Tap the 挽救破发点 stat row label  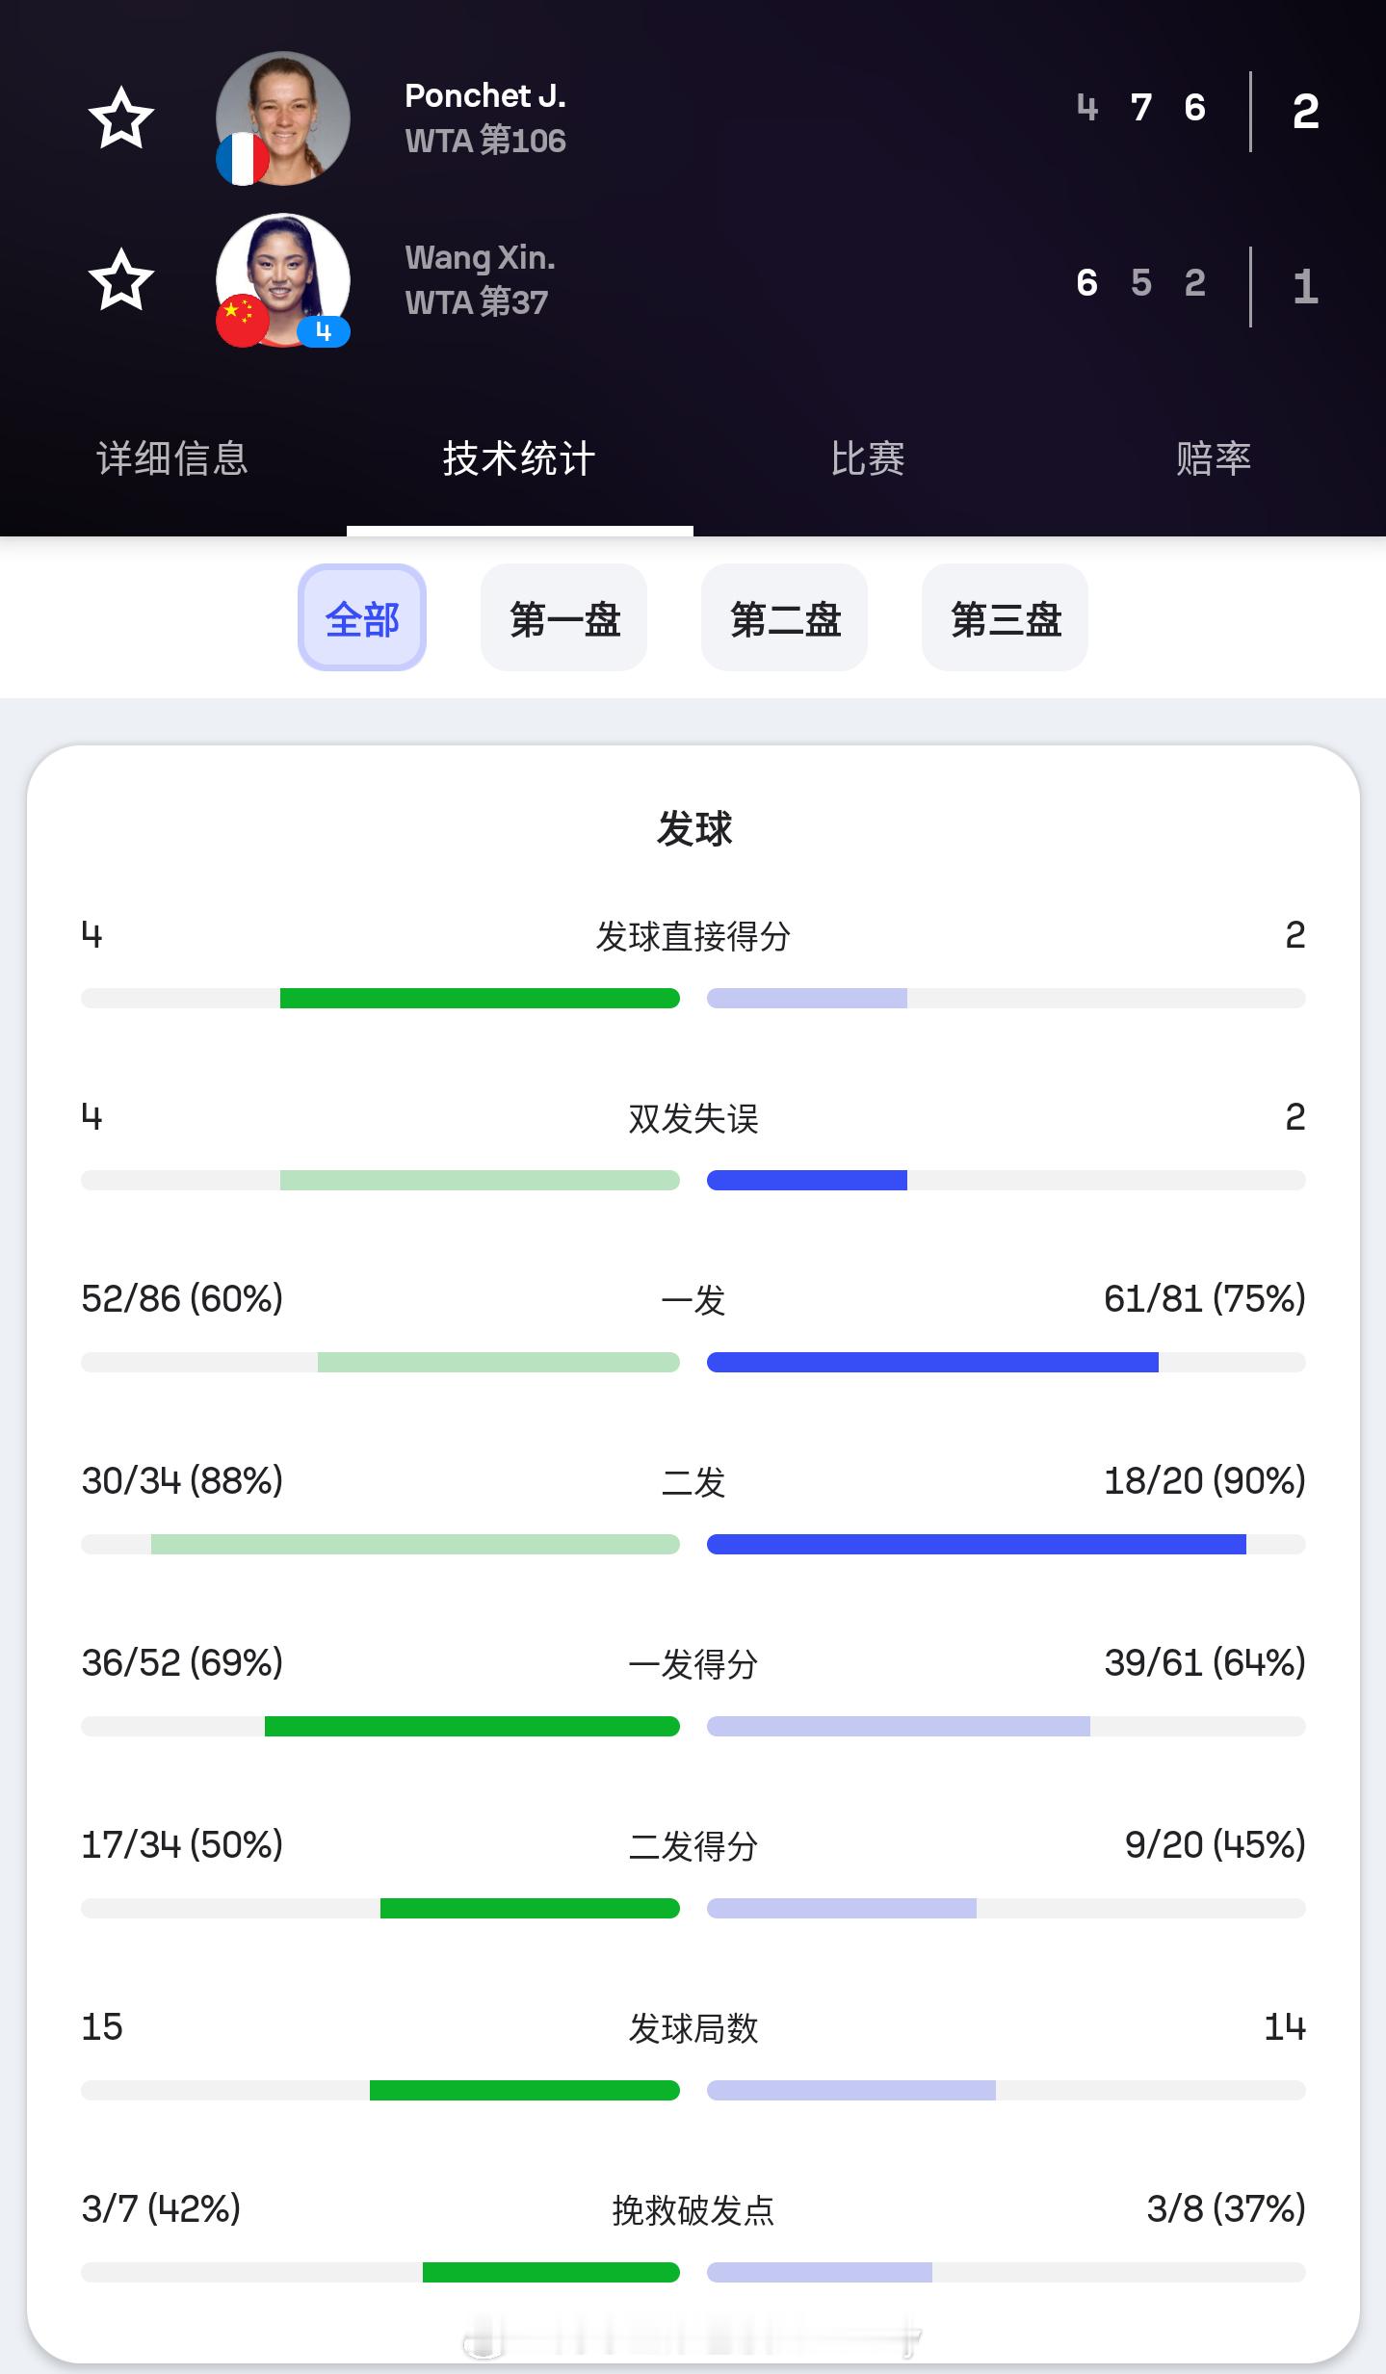click(x=693, y=2210)
